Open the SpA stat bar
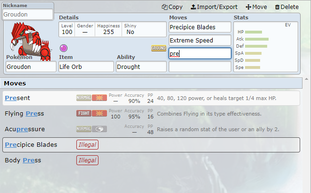 (253, 53)
